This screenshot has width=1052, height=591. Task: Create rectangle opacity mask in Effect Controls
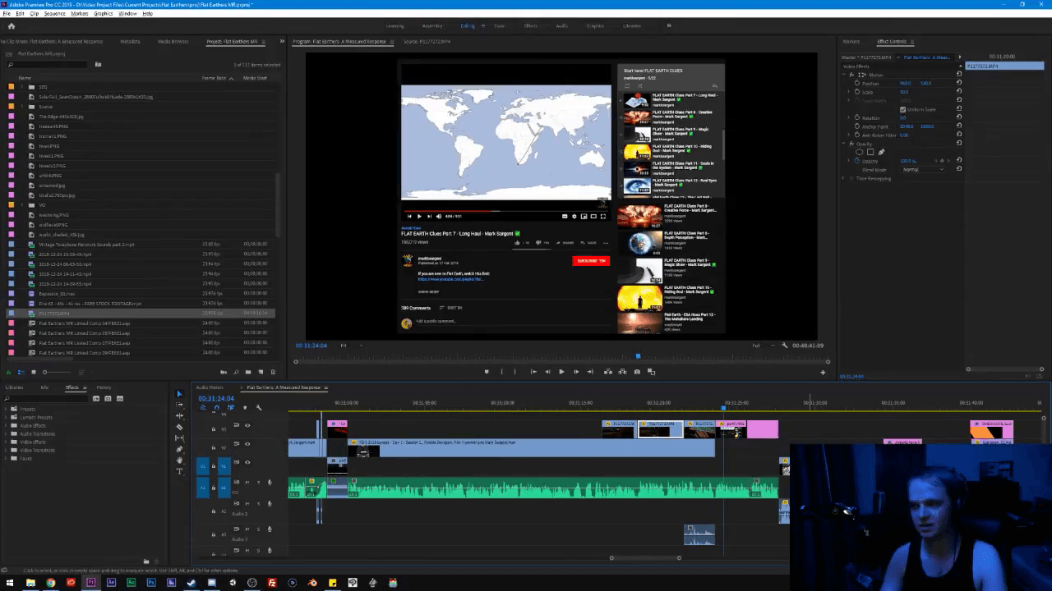pyautogui.click(x=870, y=152)
